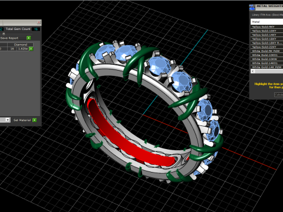Click the green arrow beside Set Material
Screen dimensions: 283x212
pos(35,120)
